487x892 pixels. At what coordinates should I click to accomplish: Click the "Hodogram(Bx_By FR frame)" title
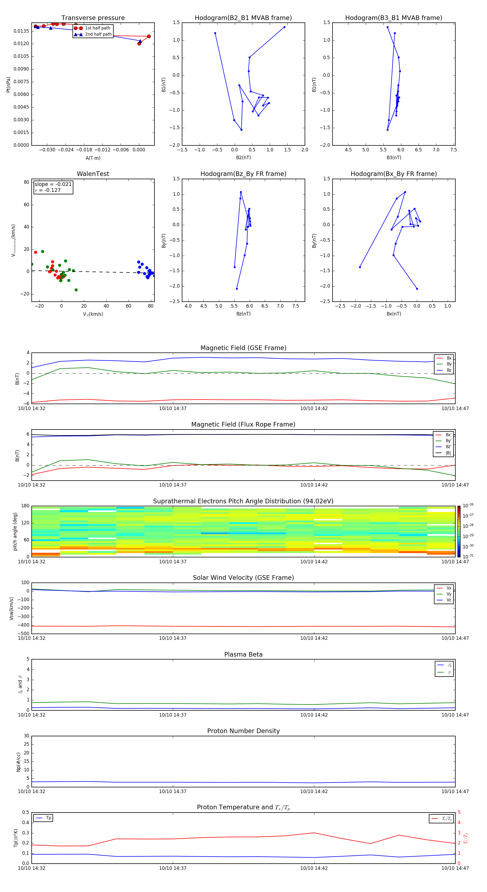(393, 174)
